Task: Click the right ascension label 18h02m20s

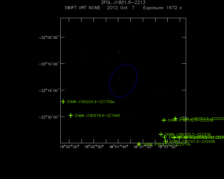Action: click(x=69, y=147)
